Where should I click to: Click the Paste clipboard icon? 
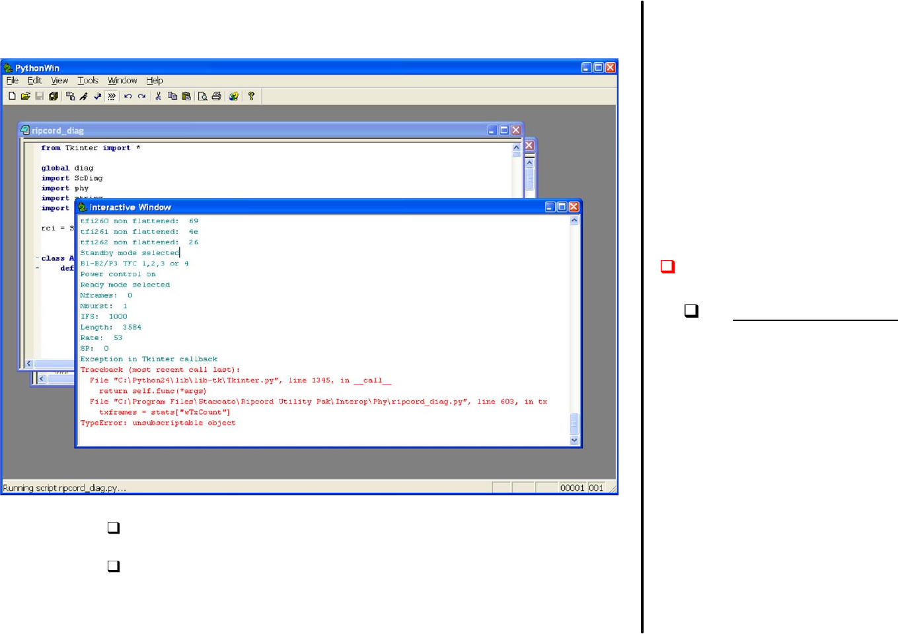pyautogui.click(x=186, y=96)
